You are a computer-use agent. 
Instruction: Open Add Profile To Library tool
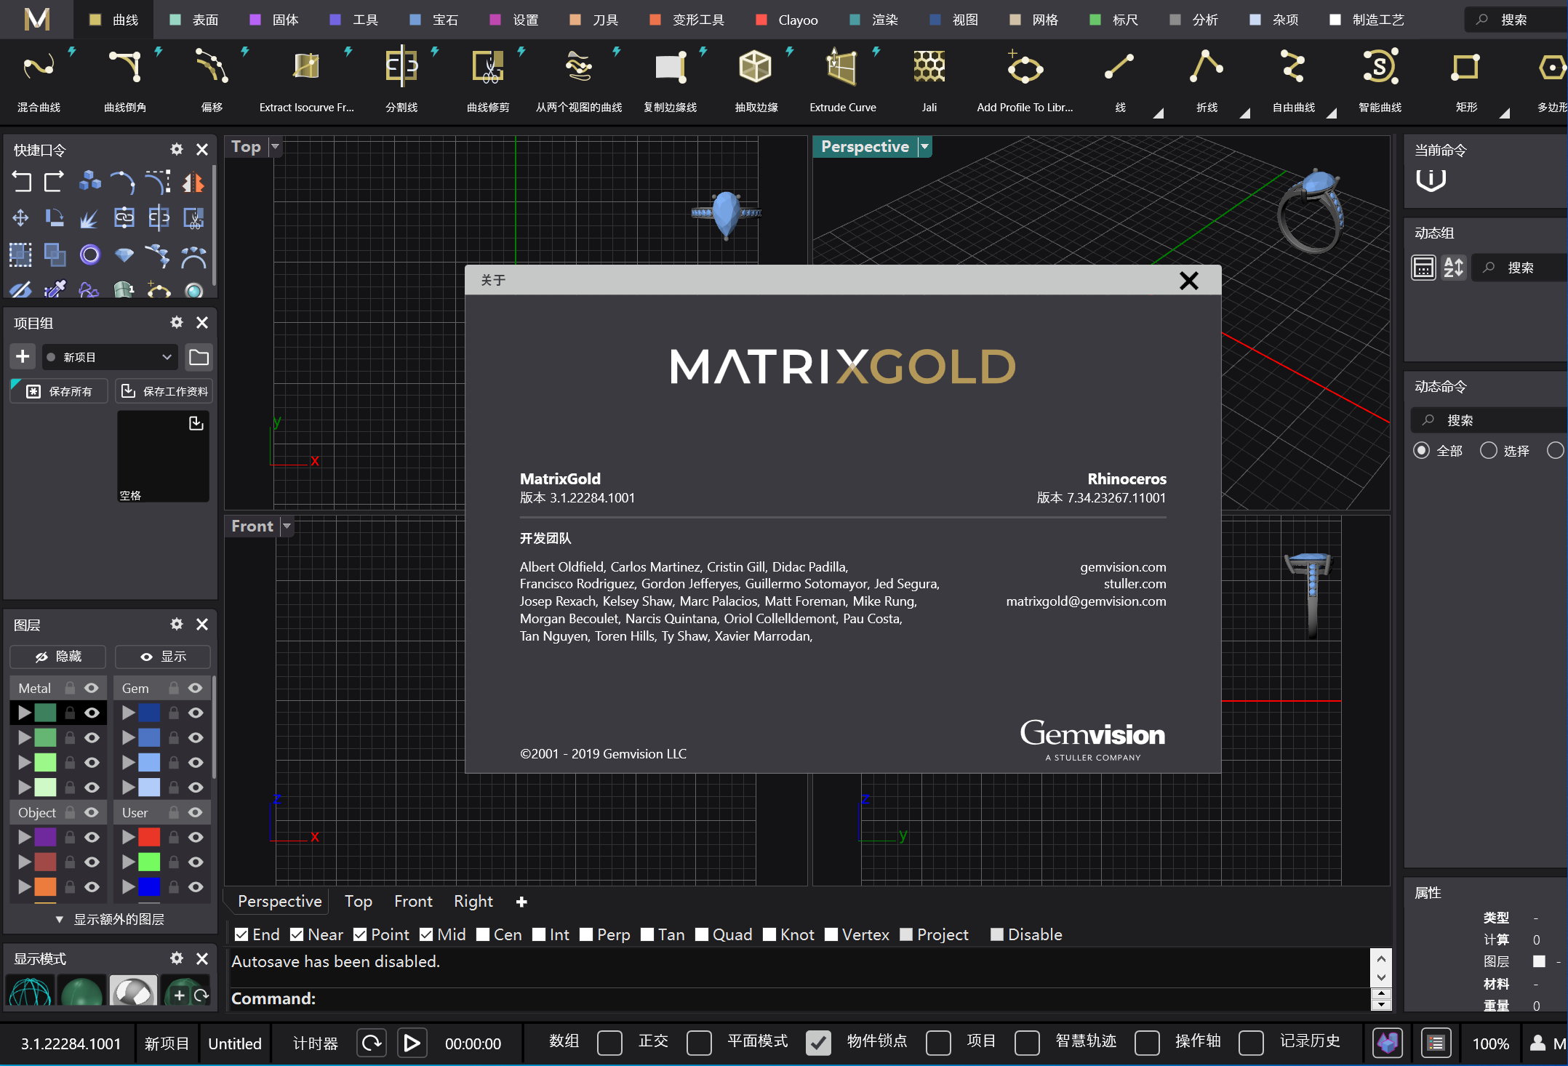(1025, 79)
